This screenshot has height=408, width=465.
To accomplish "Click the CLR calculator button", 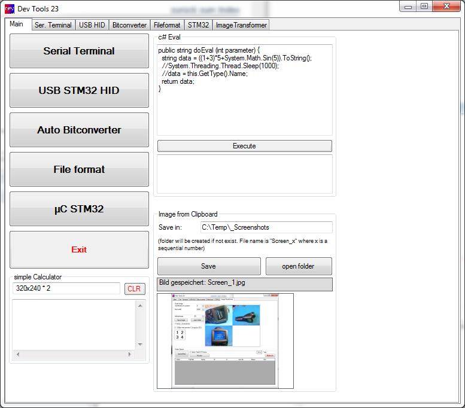I will pos(135,289).
